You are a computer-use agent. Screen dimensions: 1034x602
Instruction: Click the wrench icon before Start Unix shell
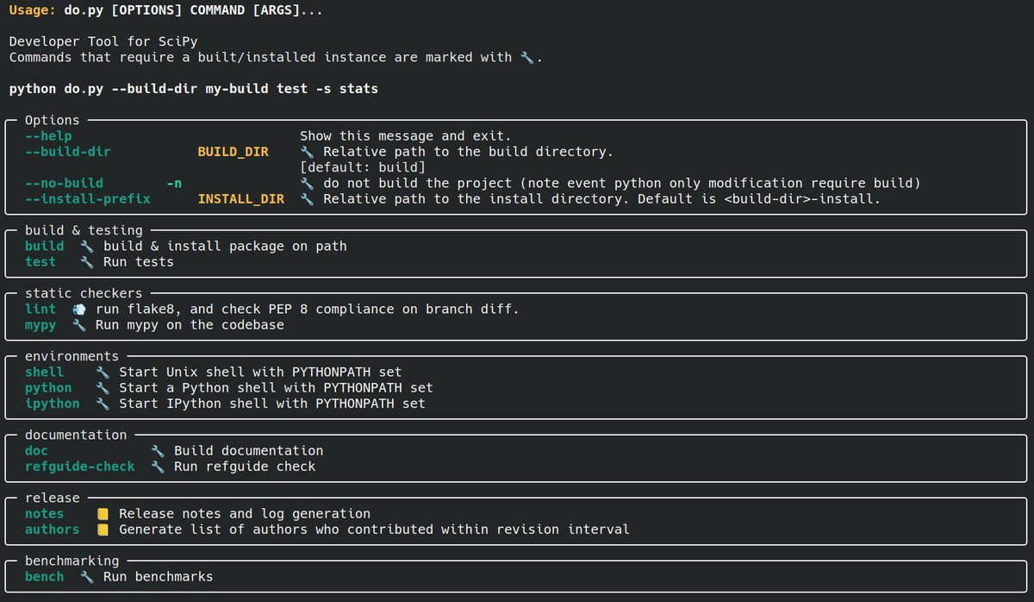(x=103, y=372)
